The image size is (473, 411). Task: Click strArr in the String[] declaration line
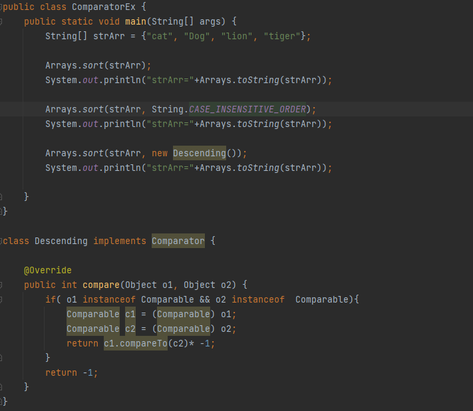point(109,36)
